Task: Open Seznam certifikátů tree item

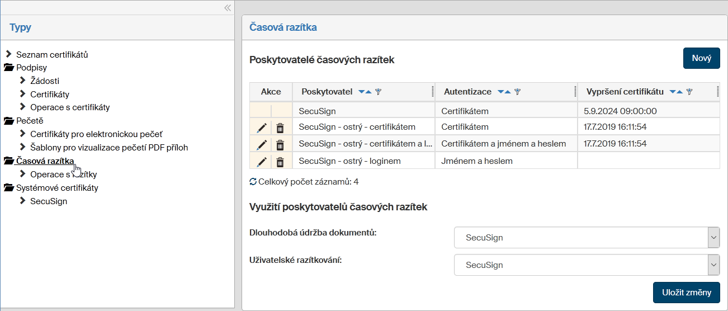Action: coord(52,55)
